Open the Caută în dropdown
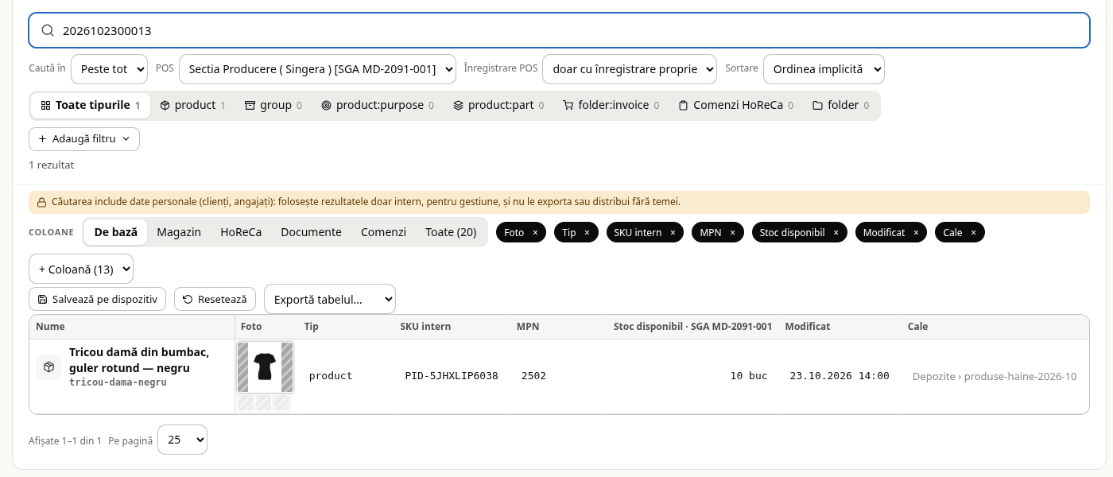This screenshot has width=1113, height=477. [x=109, y=69]
